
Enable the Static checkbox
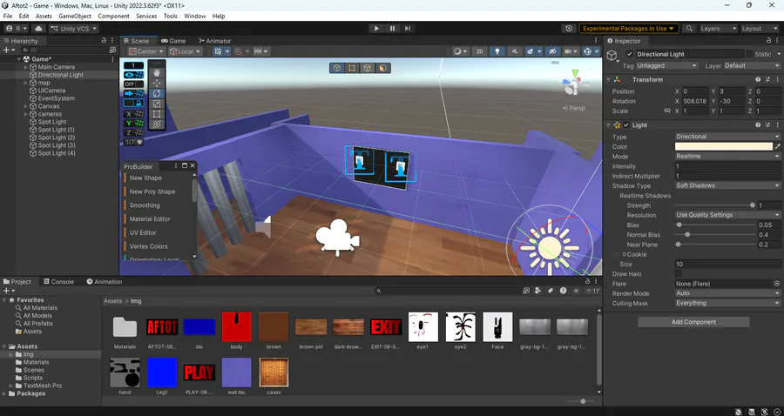coord(749,54)
